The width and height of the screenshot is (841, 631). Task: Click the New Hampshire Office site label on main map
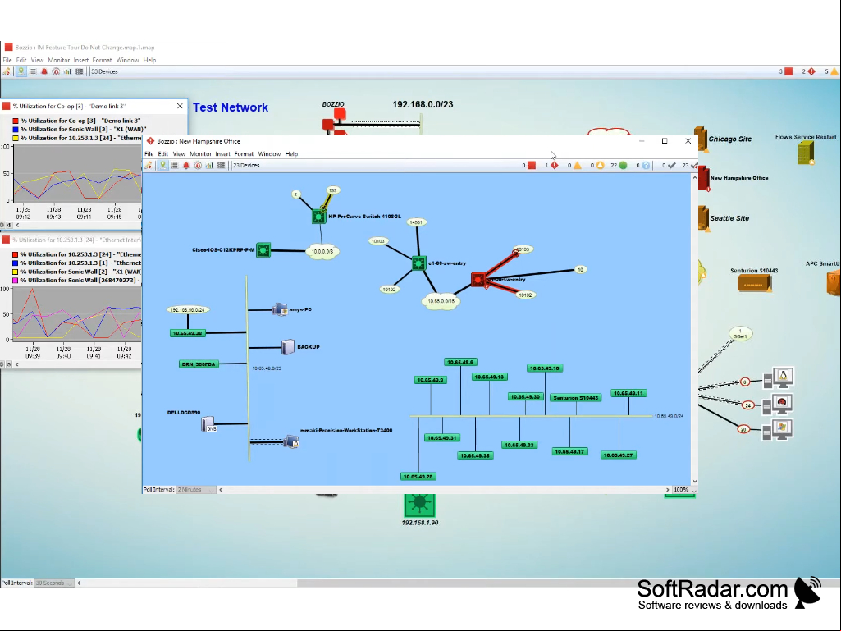coord(739,177)
